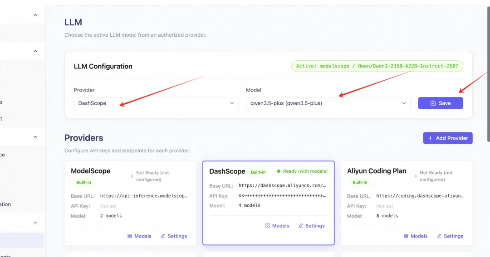The width and height of the screenshot is (490, 257).
Task: Click the Built-in badge on Aliyun card
Action: click(x=360, y=182)
